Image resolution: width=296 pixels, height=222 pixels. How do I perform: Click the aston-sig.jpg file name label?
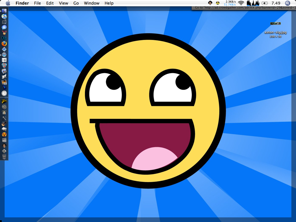[275, 32]
